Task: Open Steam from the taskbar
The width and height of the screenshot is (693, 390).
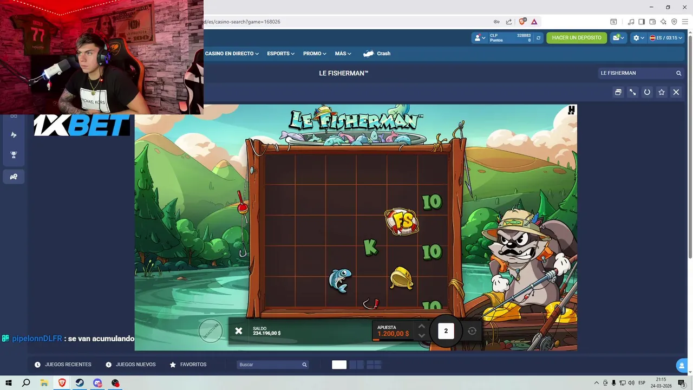Action: coord(80,383)
